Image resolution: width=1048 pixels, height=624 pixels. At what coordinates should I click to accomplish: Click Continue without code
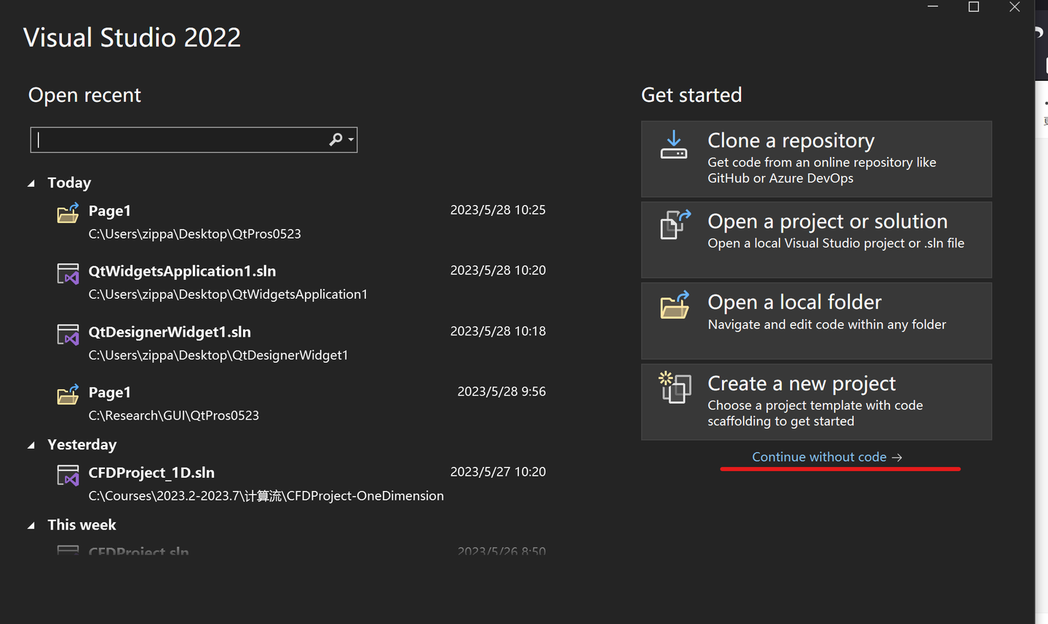[x=818, y=457]
